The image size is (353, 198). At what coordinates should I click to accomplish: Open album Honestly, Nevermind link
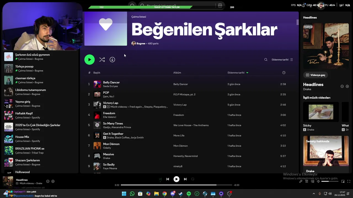[185, 156]
